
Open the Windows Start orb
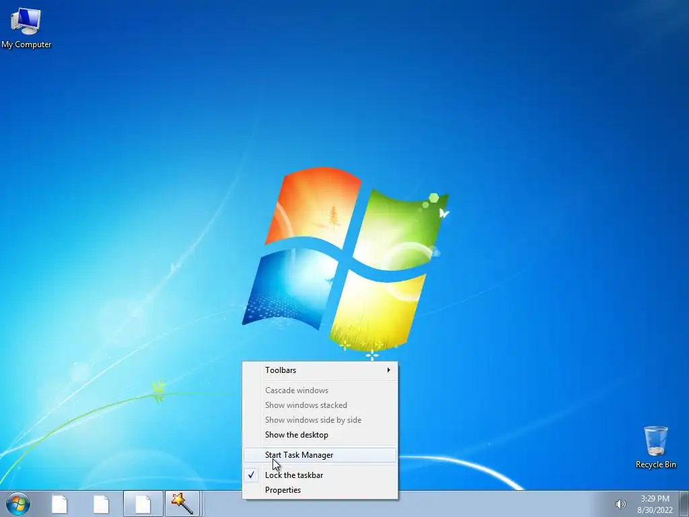coord(18,504)
